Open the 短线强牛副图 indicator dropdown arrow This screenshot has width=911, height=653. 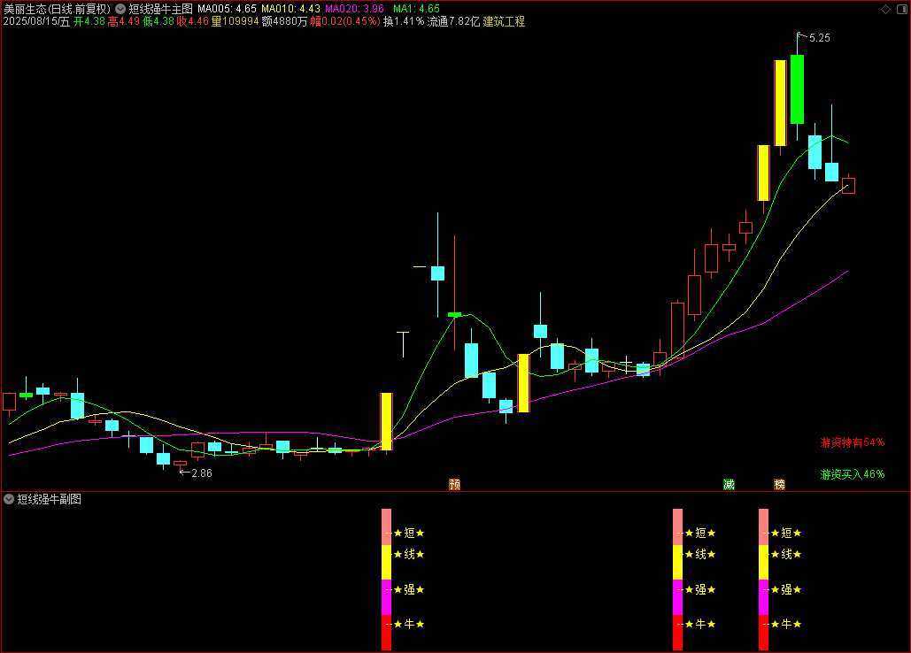point(9,499)
